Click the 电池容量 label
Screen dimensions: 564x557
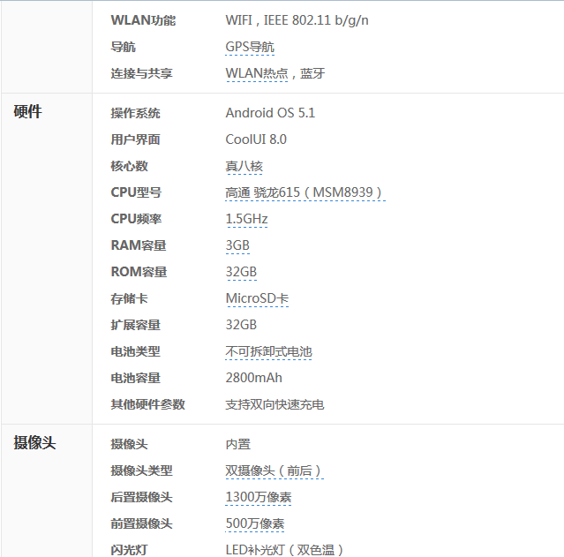(x=135, y=378)
